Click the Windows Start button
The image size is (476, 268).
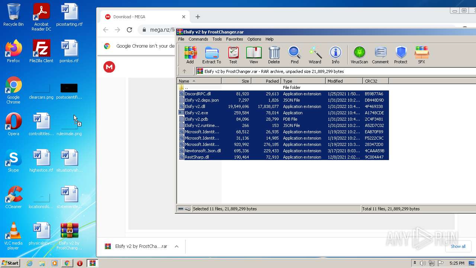(x=10, y=263)
